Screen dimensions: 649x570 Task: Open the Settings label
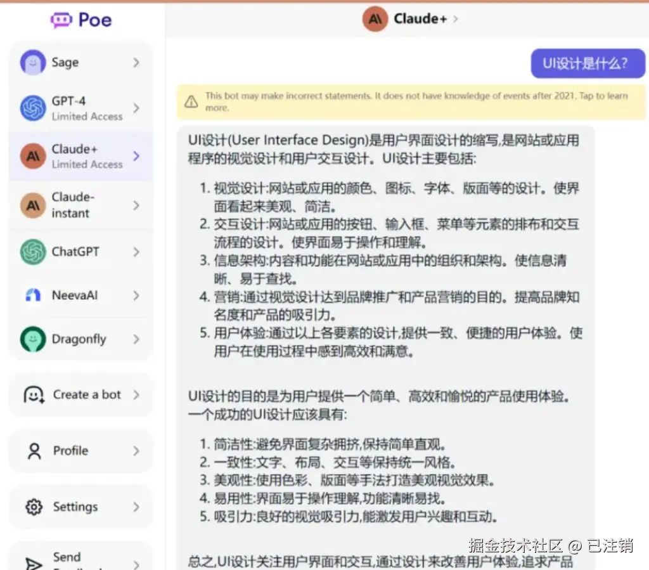[x=75, y=507]
